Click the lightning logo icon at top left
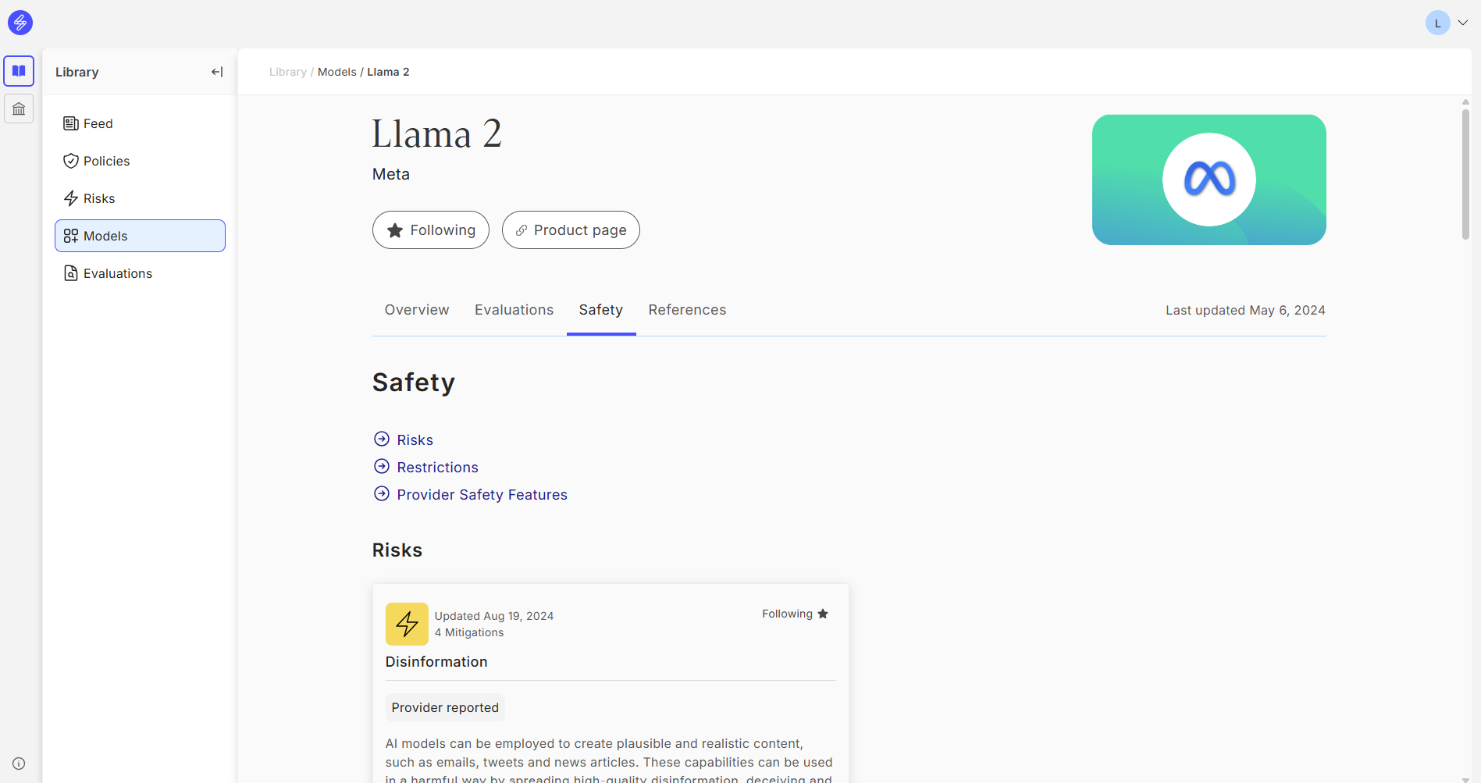This screenshot has width=1481, height=783. 20,23
